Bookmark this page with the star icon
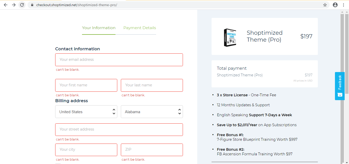 pos(325,5)
